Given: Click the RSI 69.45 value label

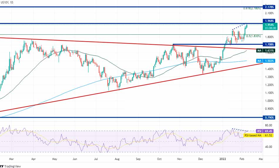Looking at the screenshot, I should coord(266,131).
